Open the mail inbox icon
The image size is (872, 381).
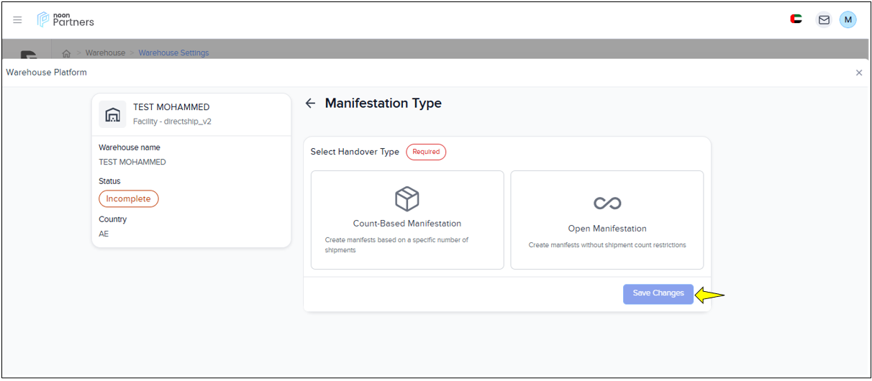coord(824,20)
